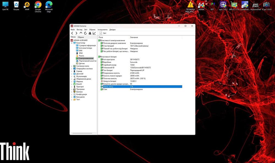Open the Кошик recycle bin icon

coord(16,6)
